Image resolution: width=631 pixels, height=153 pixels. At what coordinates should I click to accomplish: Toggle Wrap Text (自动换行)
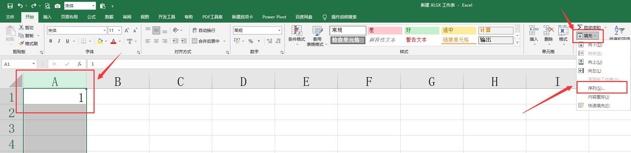(204, 30)
